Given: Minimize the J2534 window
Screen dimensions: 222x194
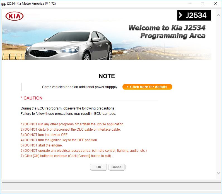Looking at the screenshot, I should (190, 4).
